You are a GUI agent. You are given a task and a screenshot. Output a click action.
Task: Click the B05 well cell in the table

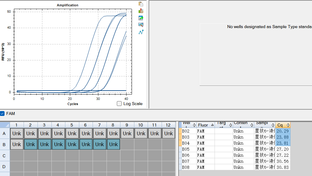tap(189, 149)
